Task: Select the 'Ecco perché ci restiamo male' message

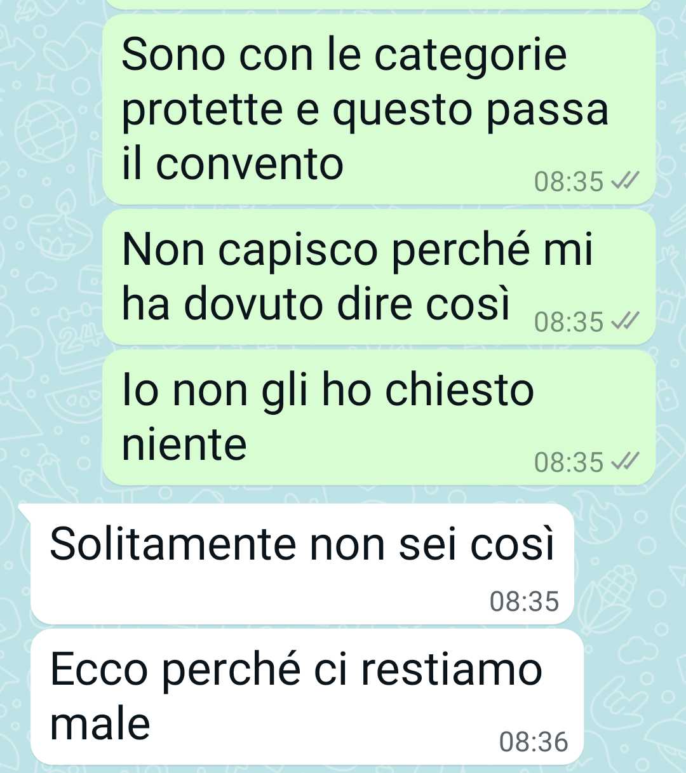Action: point(307,697)
